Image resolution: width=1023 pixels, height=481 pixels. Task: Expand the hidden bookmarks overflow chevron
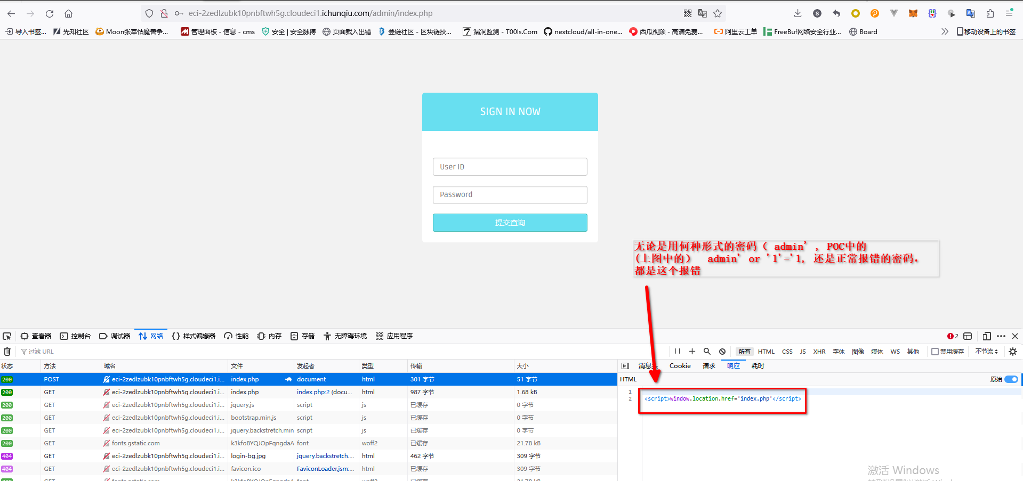coord(945,31)
